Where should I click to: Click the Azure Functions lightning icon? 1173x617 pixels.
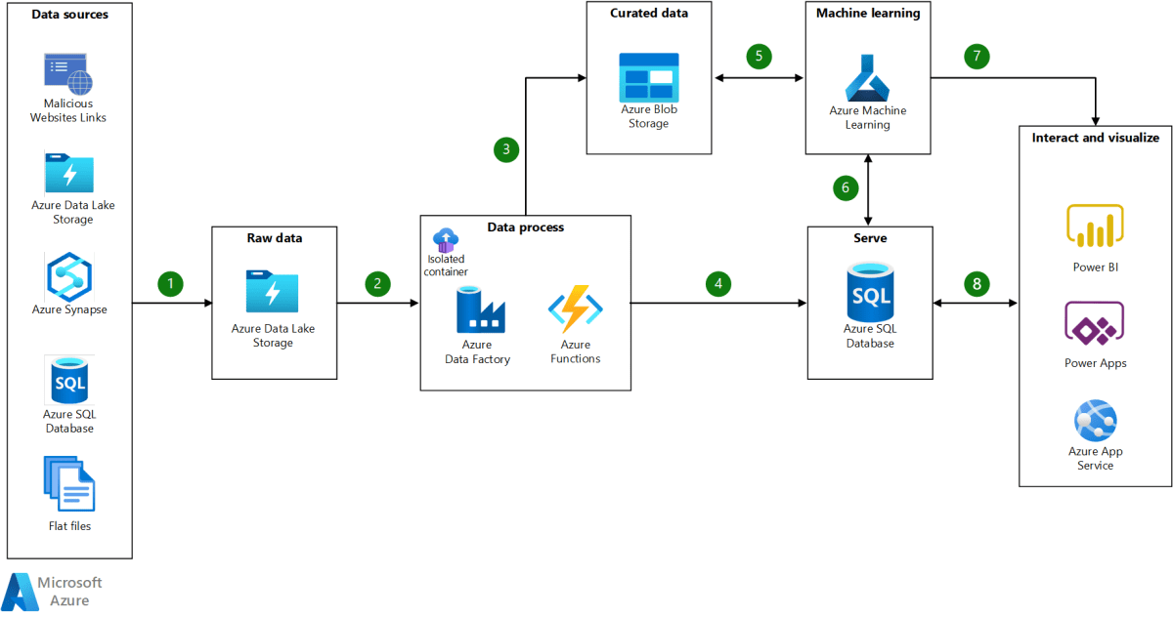(576, 309)
